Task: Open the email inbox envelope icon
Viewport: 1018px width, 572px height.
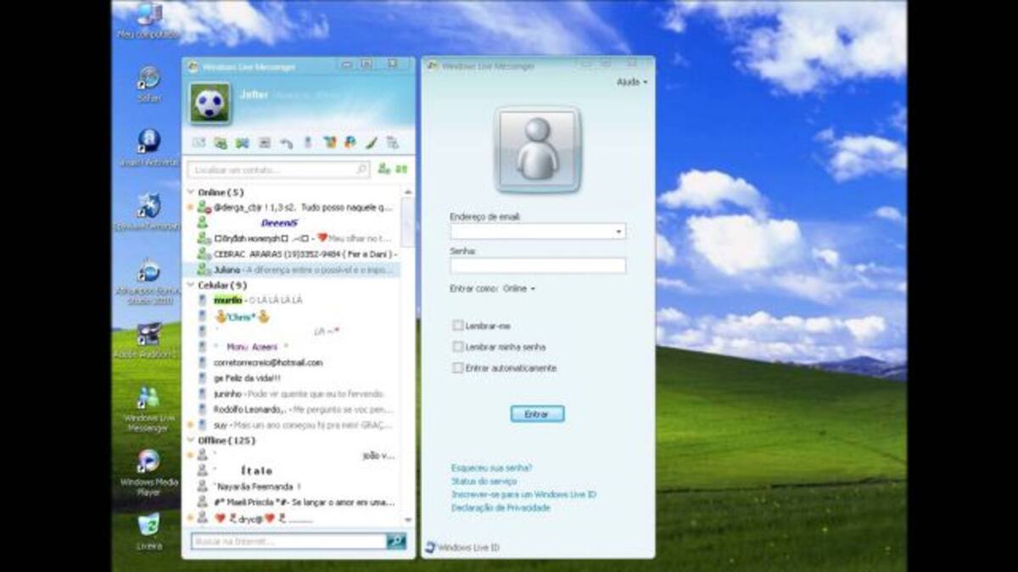Action: (x=198, y=142)
